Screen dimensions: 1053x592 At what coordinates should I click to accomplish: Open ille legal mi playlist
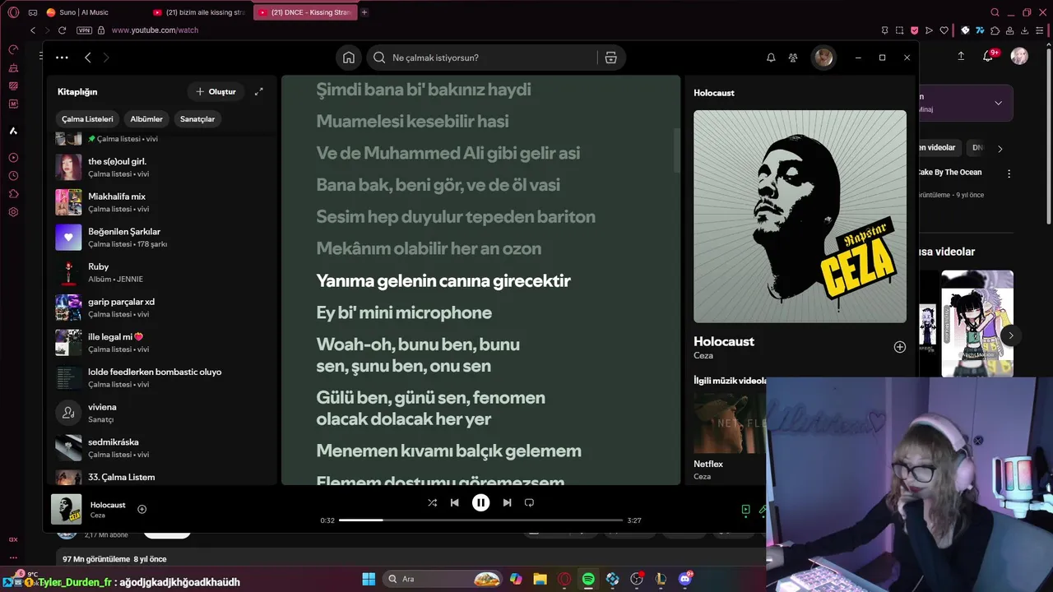[163, 343]
